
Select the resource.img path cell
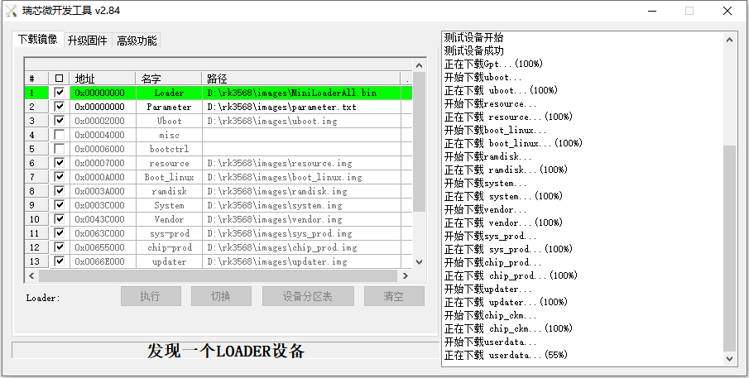pos(301,163)
